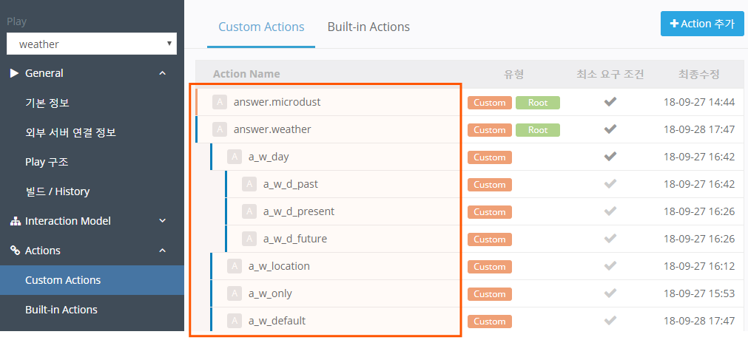Click the 'A' icon beside answer.weather
The height and width of the screenshot is (340, 748).
point(219,129)
